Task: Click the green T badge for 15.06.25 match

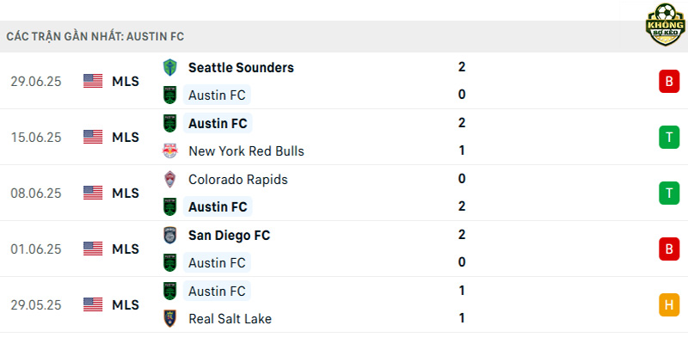Action: tap(669, 138)
